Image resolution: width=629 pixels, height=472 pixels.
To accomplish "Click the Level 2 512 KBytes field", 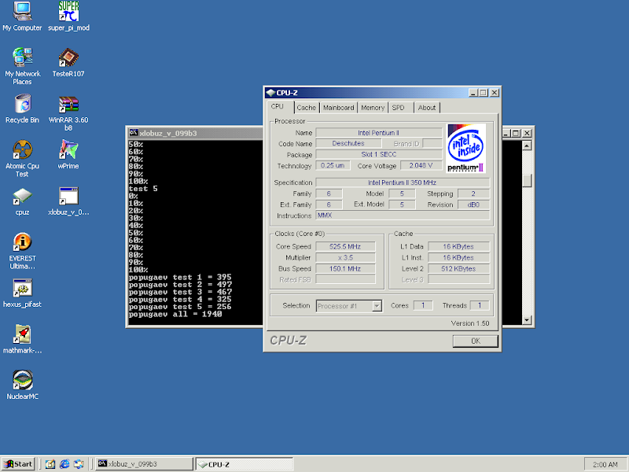I will (x=458, y=268).
